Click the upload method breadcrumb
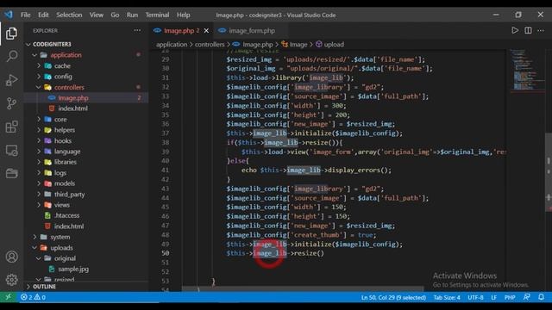 click(329, 44)
